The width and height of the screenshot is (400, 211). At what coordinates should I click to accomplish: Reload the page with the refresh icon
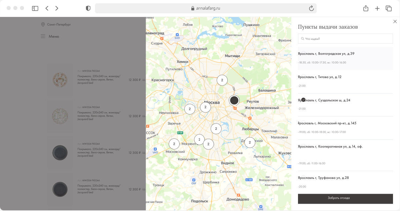(x=311, y=8)
